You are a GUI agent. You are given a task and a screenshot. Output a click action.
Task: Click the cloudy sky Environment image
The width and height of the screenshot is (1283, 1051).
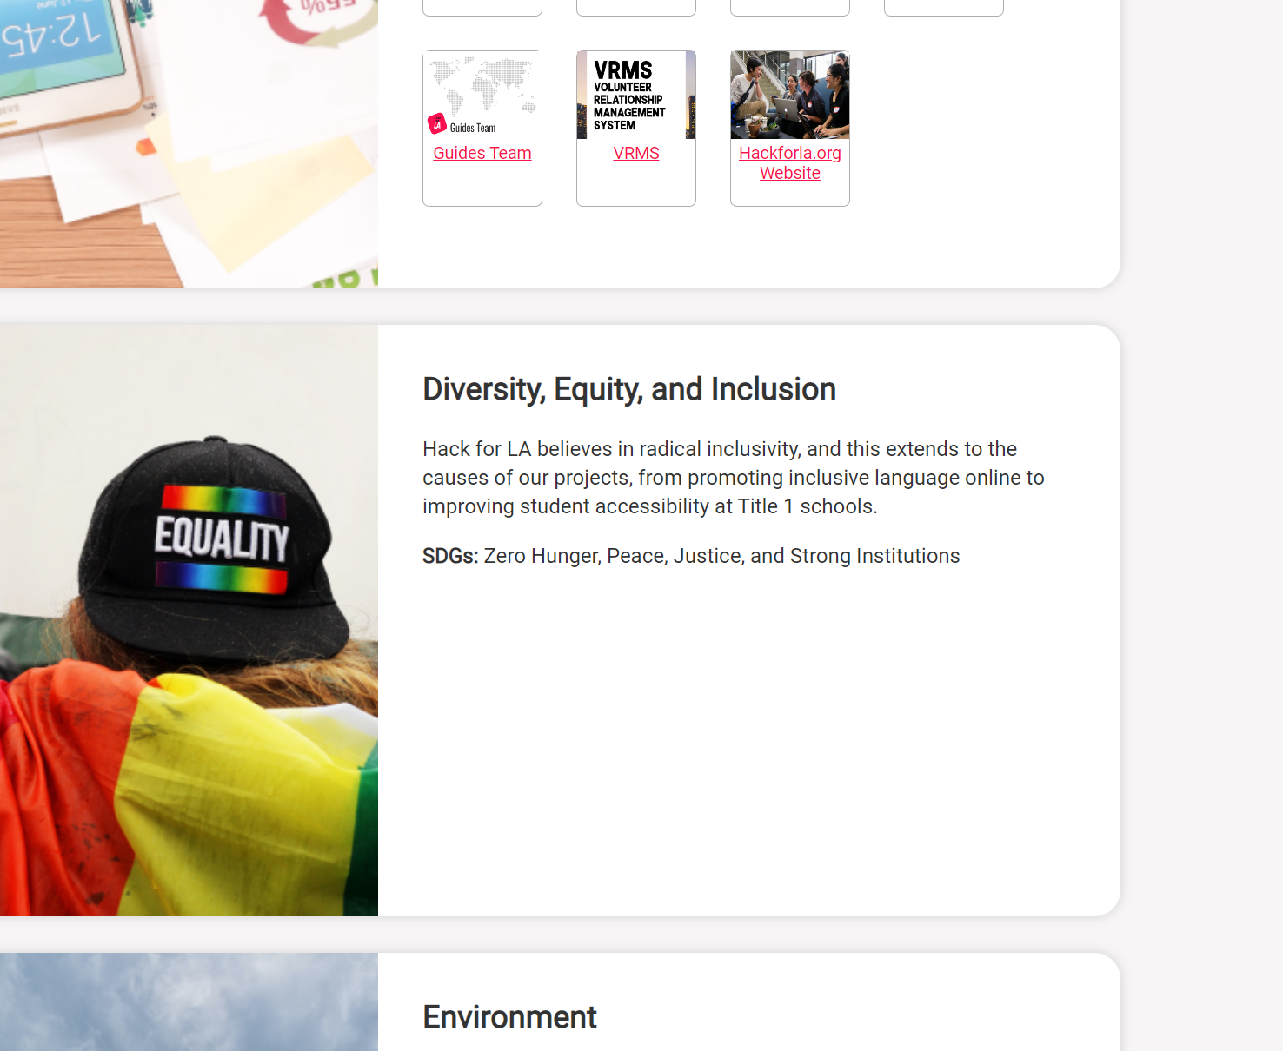tap(189, 1002)
